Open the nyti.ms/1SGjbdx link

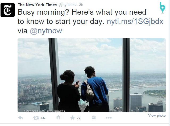135,22
